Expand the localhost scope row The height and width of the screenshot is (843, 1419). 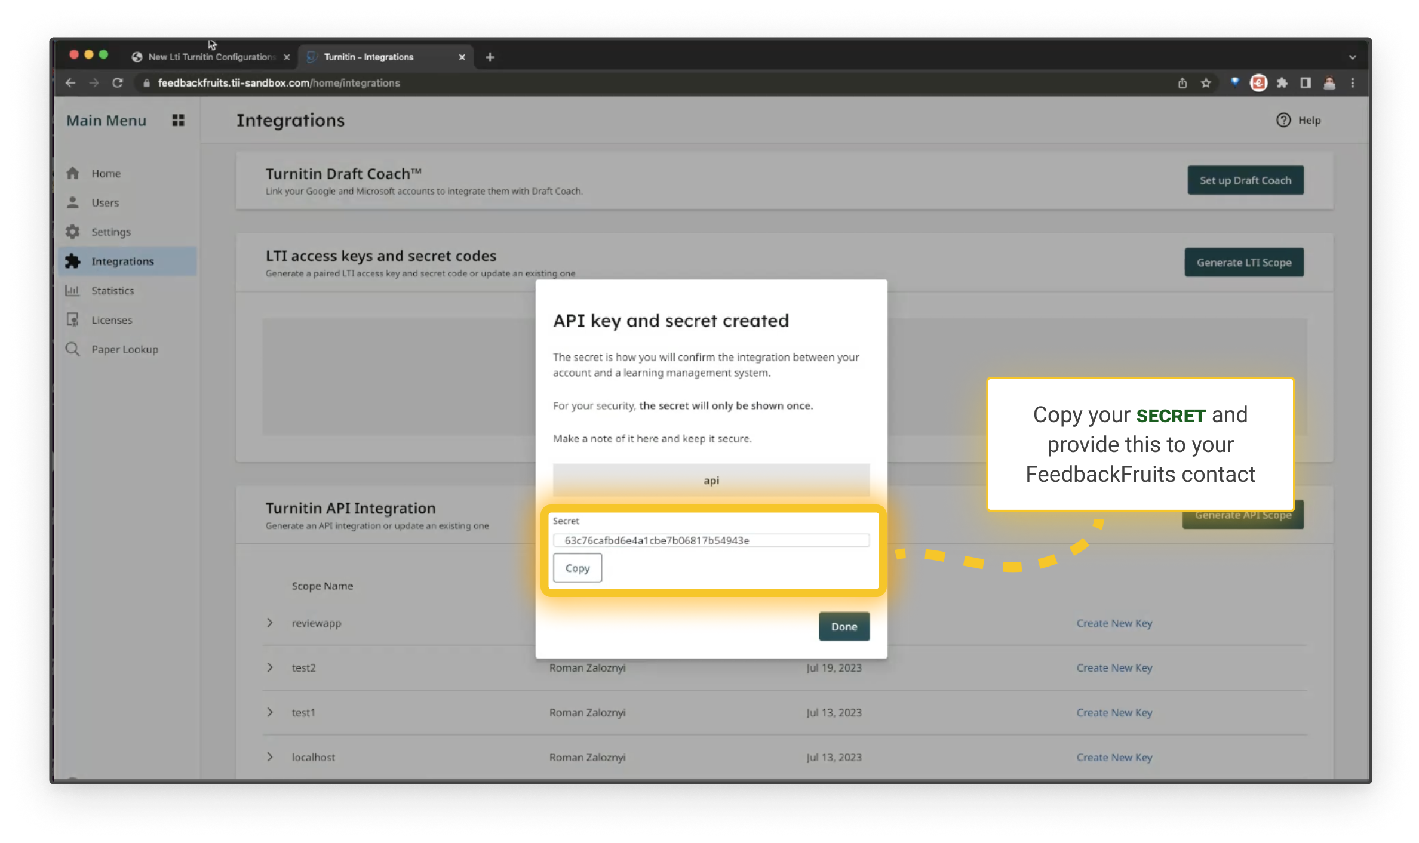pyautogui.click(x=270, y=757)
